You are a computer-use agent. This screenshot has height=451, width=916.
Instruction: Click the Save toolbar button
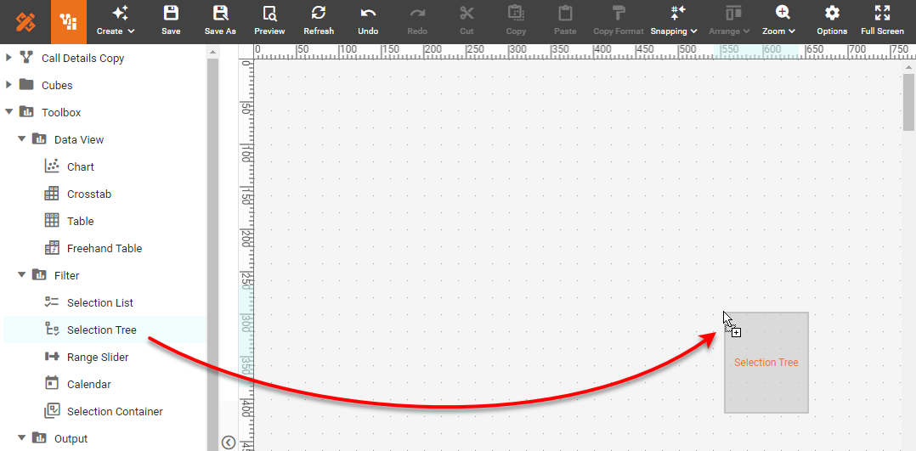pyautogui.click(x=171, y=21)
